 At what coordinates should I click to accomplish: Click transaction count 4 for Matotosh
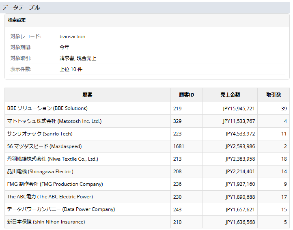285,121
